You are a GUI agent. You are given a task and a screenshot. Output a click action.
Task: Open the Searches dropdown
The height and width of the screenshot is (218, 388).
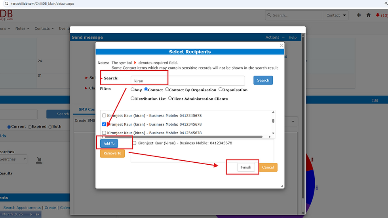(x=13, y=159)
